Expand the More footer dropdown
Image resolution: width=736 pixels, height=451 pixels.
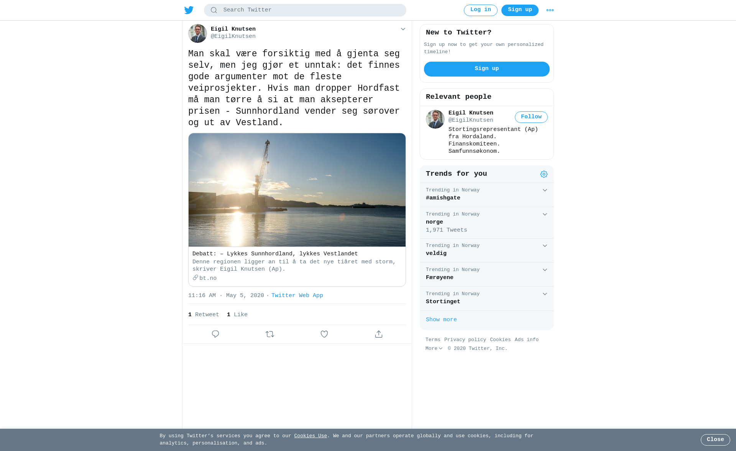[434, 348]
